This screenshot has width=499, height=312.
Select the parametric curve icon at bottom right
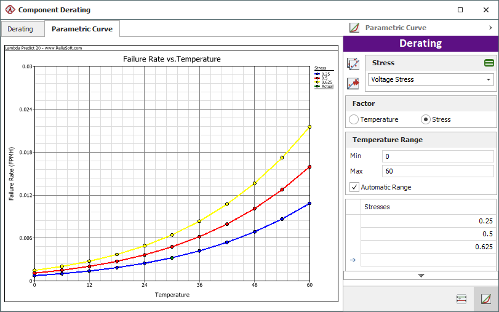tap(485, 299)
